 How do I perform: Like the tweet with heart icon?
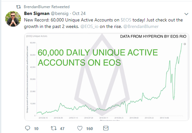tap(80, 128)
